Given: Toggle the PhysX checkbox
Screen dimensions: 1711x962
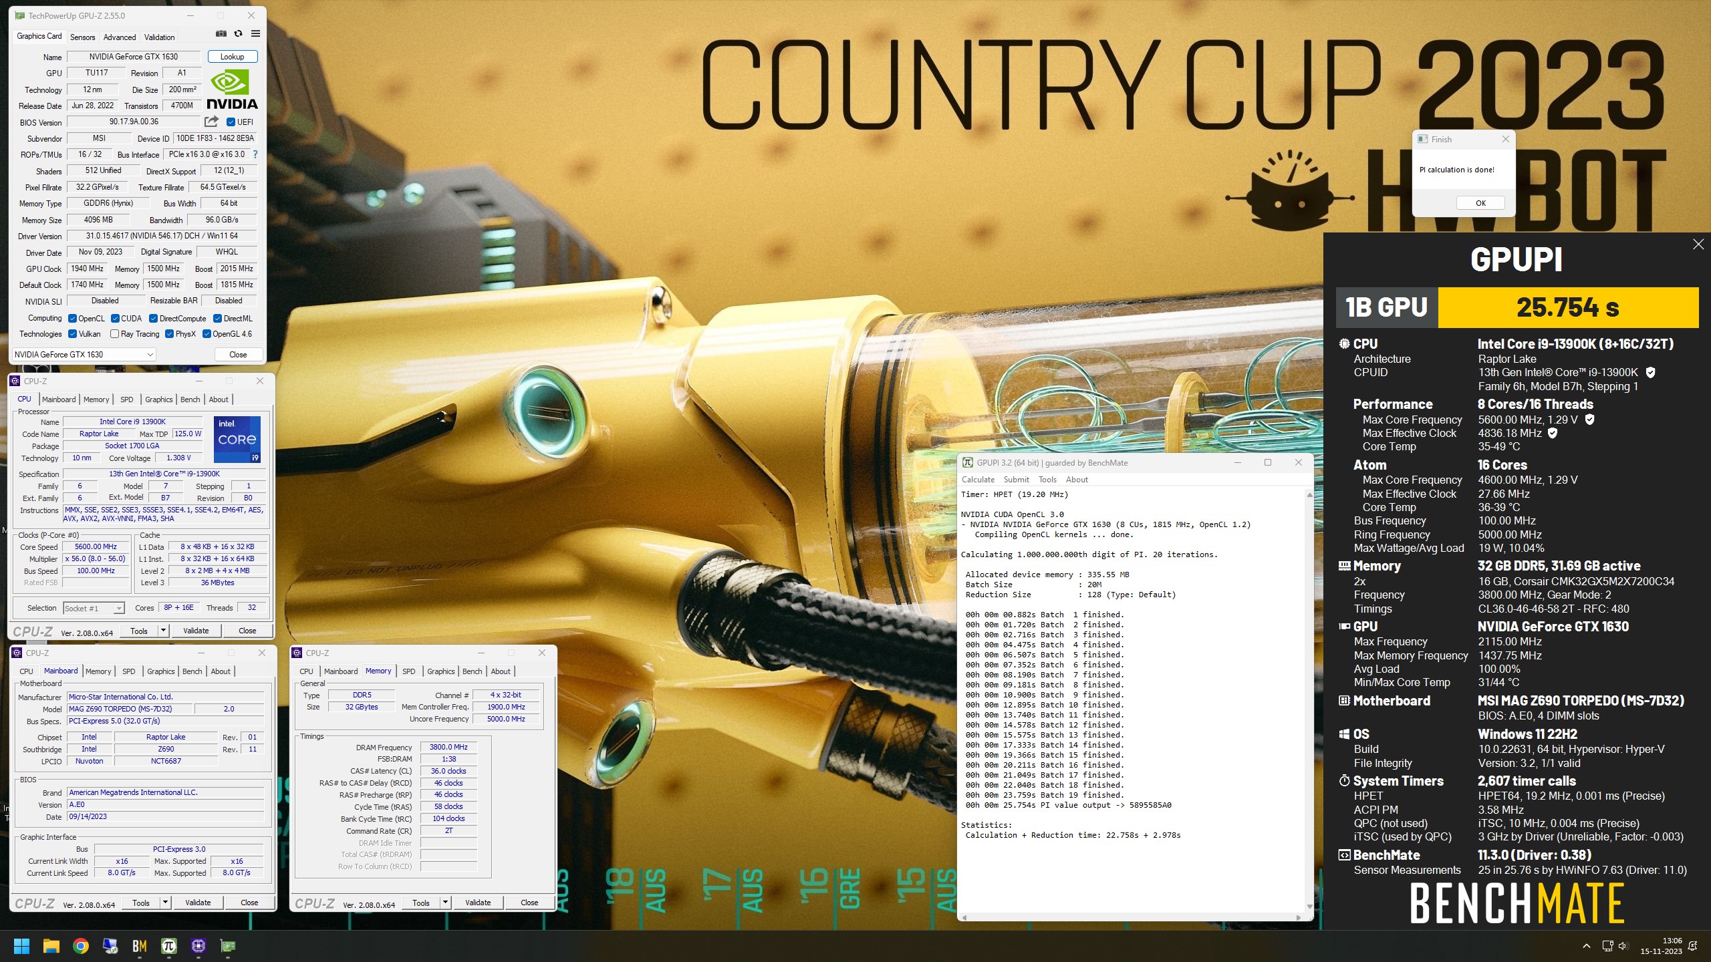Looking at the screenshot, I should coord(169,333).
